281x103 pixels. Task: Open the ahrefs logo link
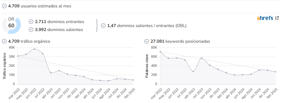[265, 18]
